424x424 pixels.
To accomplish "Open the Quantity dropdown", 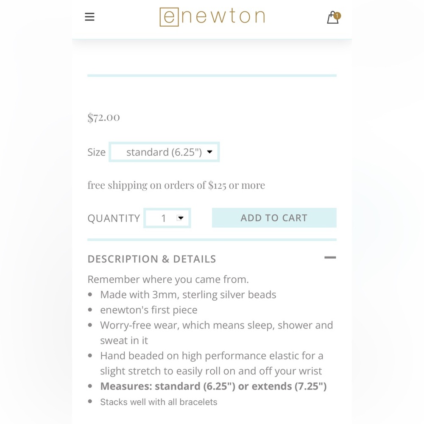I will point(167,218).
